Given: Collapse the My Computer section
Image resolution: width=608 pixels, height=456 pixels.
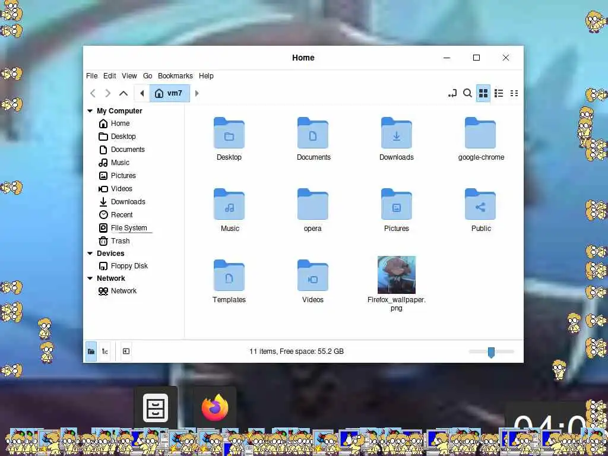Looking at the screenshot, I should (x=90, y=111).
